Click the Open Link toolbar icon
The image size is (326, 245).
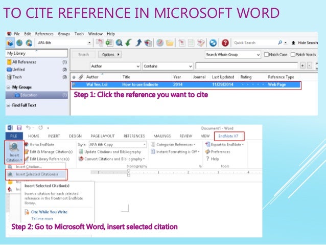coord(159,42)
